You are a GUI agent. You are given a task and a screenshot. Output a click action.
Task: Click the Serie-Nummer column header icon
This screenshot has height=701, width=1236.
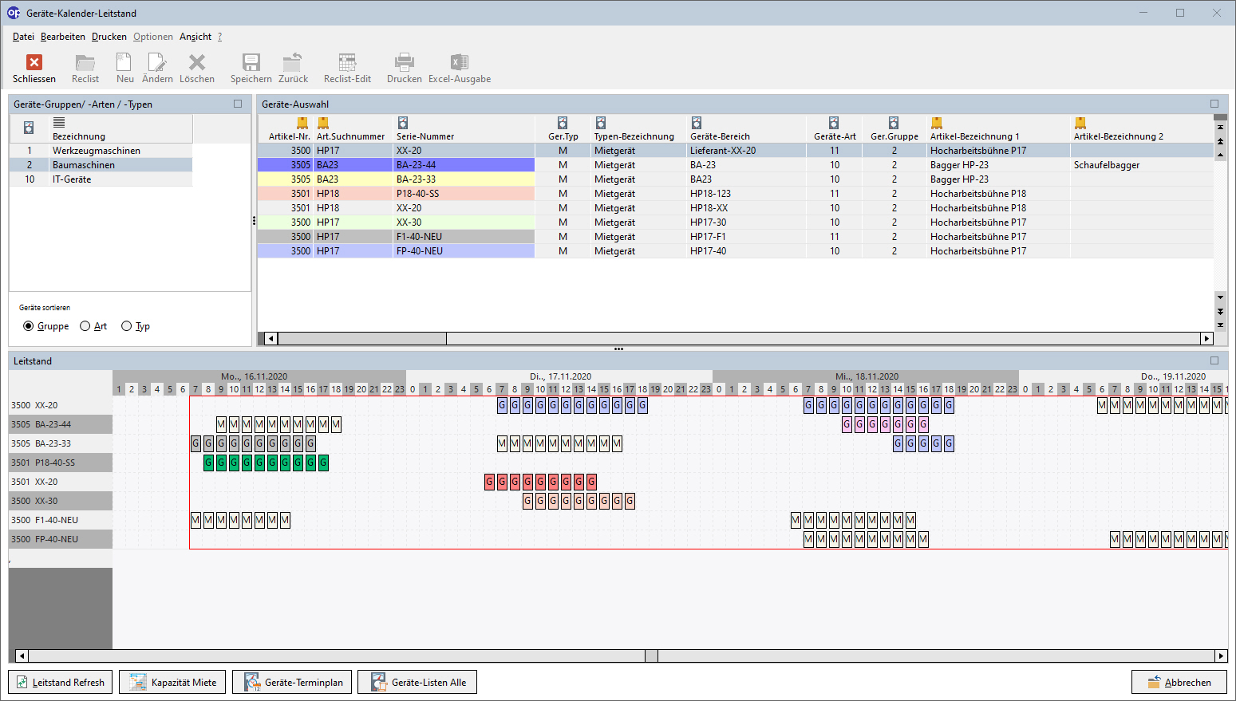click(403, 123)
